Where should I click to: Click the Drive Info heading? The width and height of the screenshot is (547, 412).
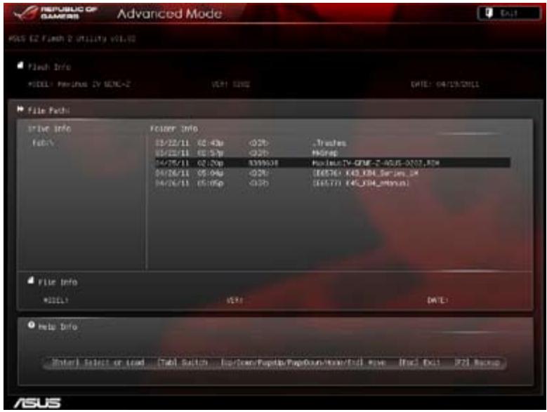[50, 128]
